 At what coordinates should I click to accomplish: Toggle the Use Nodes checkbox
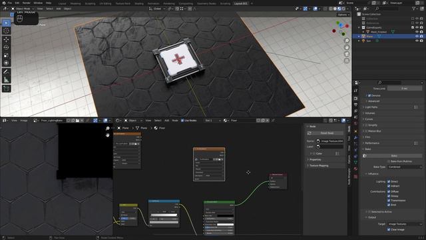coord(182,120)
